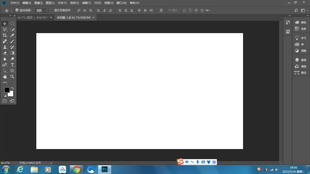The height and width of the screenshot is (174, 310).
Task: Open the 库 libraries panel
Action: click(299, 44)
